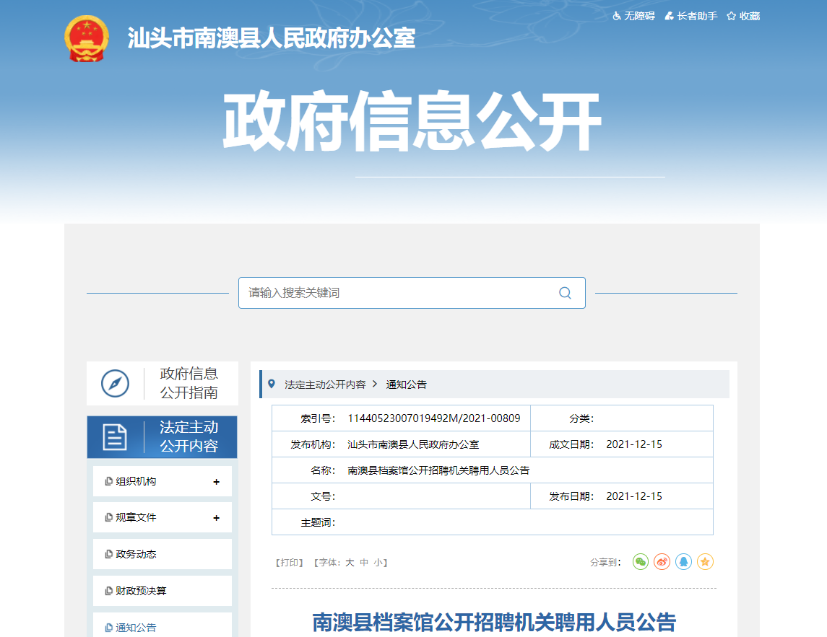Share to Weibo icon
Image resolution: width=827 pixels, height=637 pixels.
click(662, 561)
